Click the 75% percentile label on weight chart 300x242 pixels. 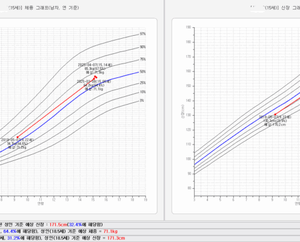click(x=142, y=59)
